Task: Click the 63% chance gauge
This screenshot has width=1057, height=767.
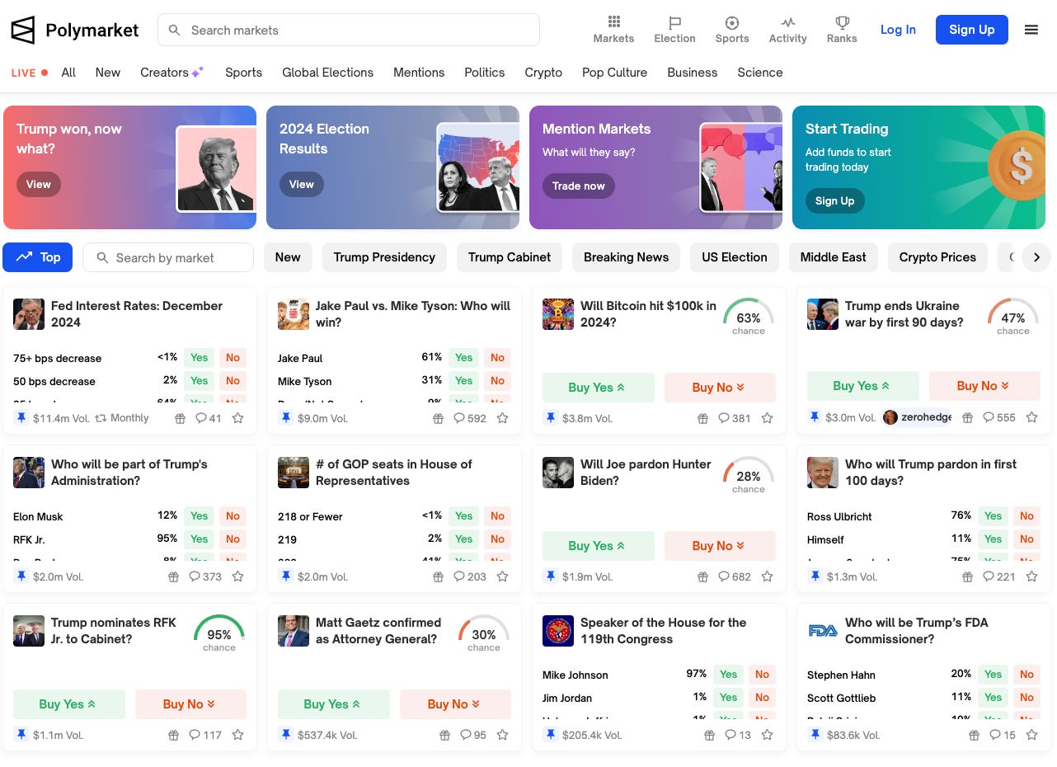Action: point(749,317)
